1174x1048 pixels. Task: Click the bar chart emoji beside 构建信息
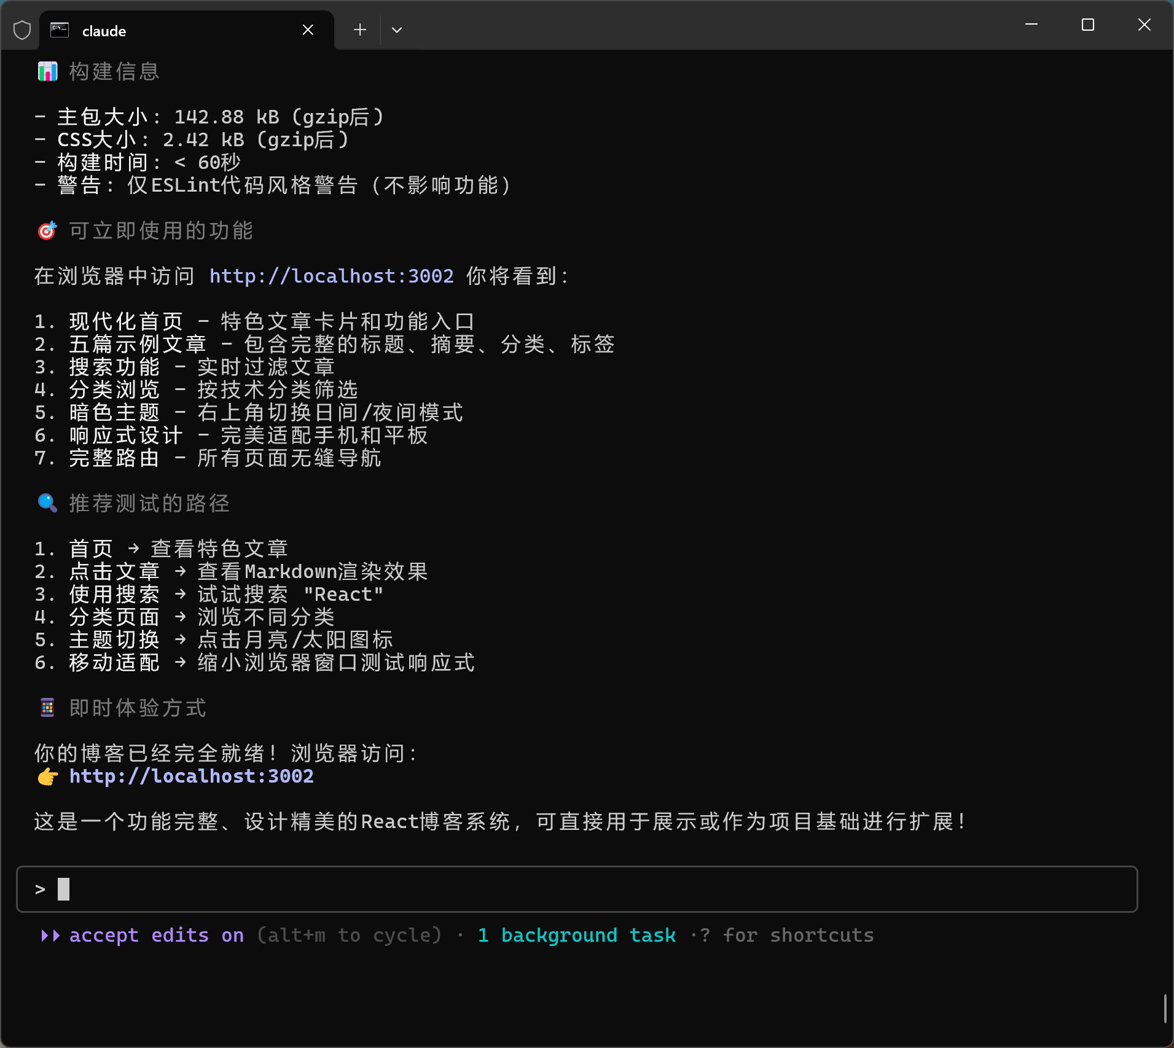(47, 71)
